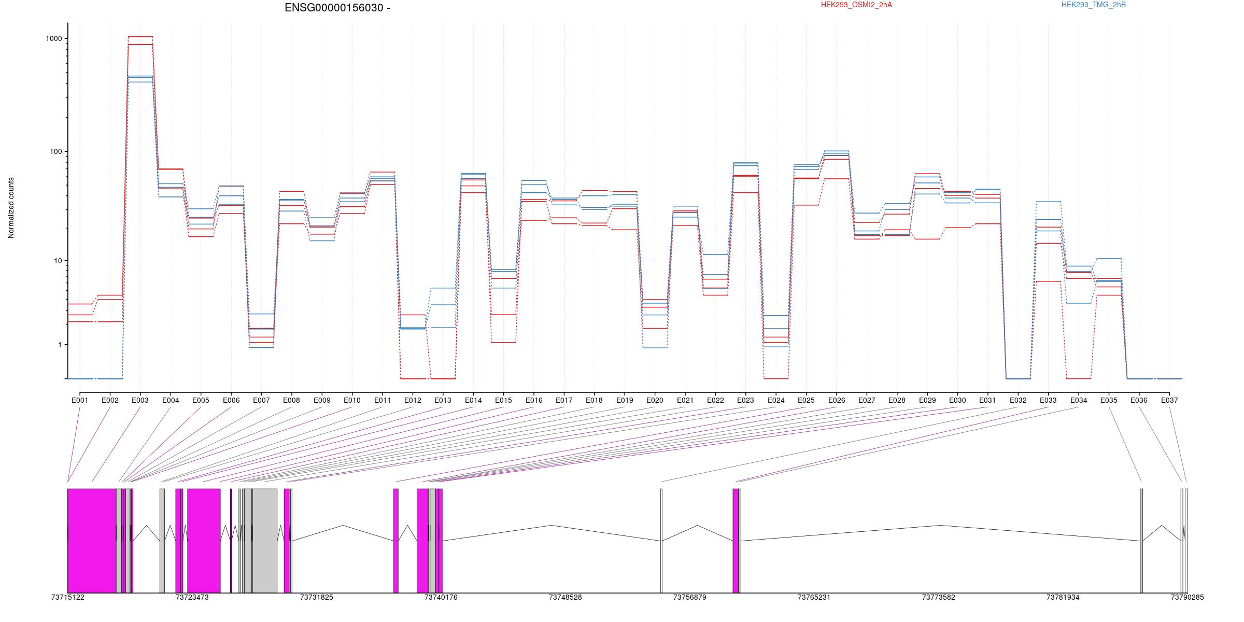
Task: Click exon label E013
Action: pos(443,400)
